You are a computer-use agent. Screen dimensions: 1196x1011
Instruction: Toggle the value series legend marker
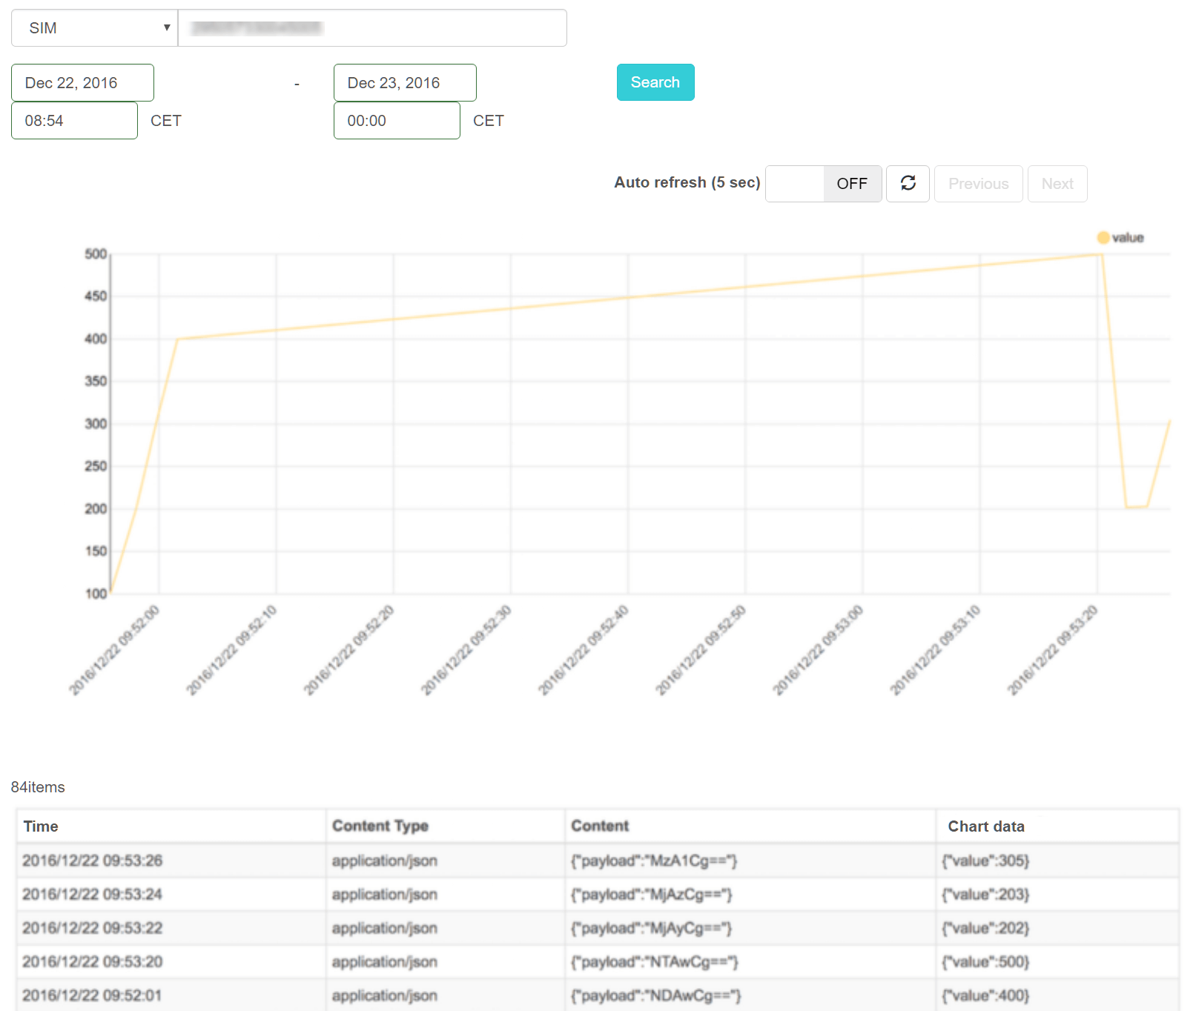click(1103, 238)
